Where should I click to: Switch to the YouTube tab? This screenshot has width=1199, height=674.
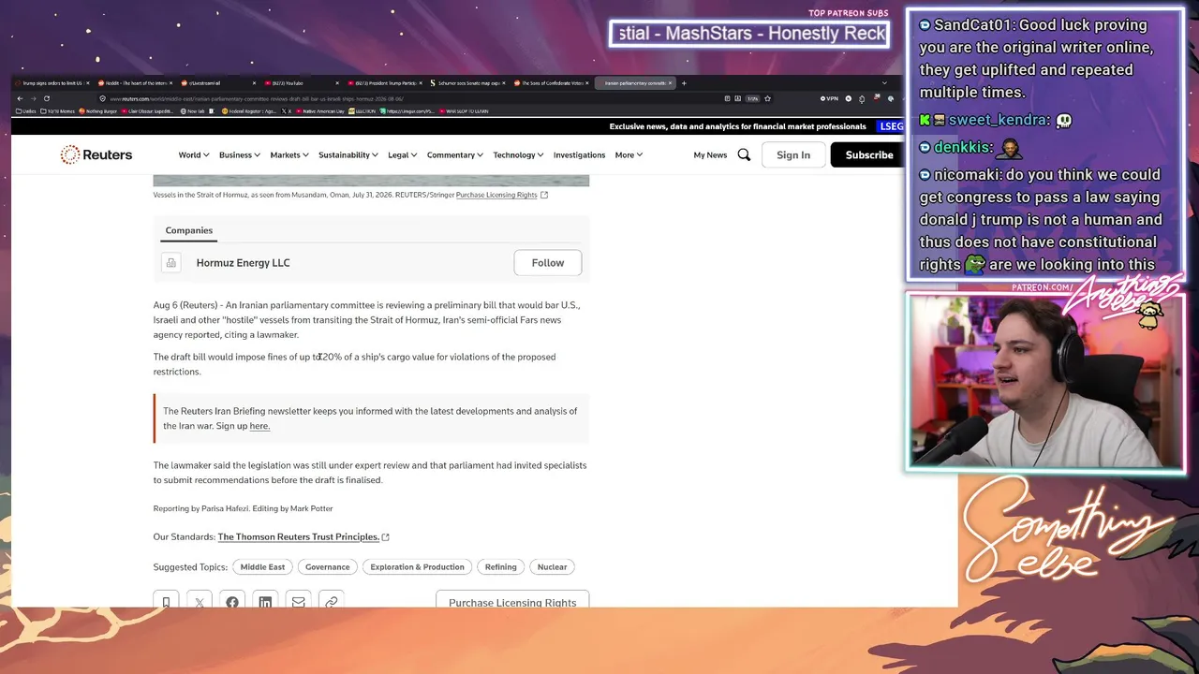pos(300,83)
